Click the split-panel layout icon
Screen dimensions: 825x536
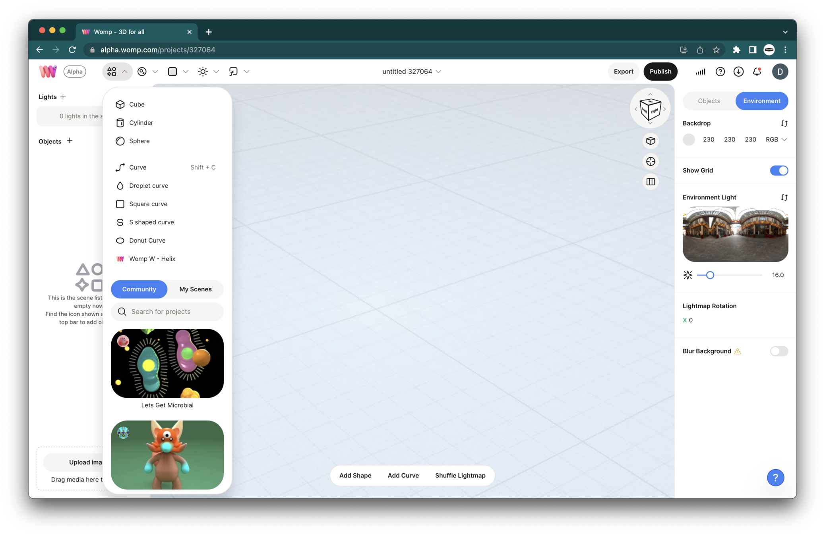651,182
